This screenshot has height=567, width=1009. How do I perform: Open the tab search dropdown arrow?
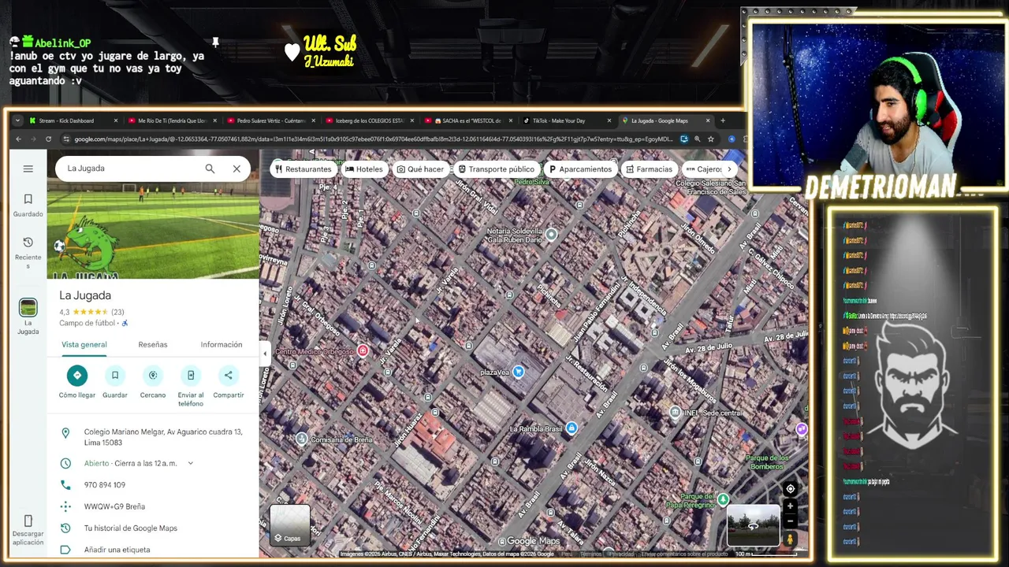(18, 120)
